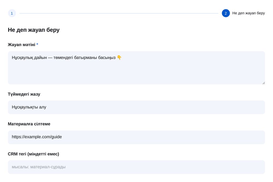This screenshot has width=273, height=182.
Task: Click the pointing-down hand emoji
Action: [119, 57]
